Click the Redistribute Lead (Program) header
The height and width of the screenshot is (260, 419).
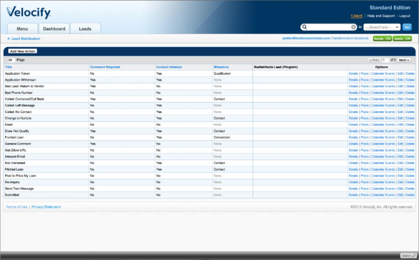pyautogui.click(x=276, y=67)
